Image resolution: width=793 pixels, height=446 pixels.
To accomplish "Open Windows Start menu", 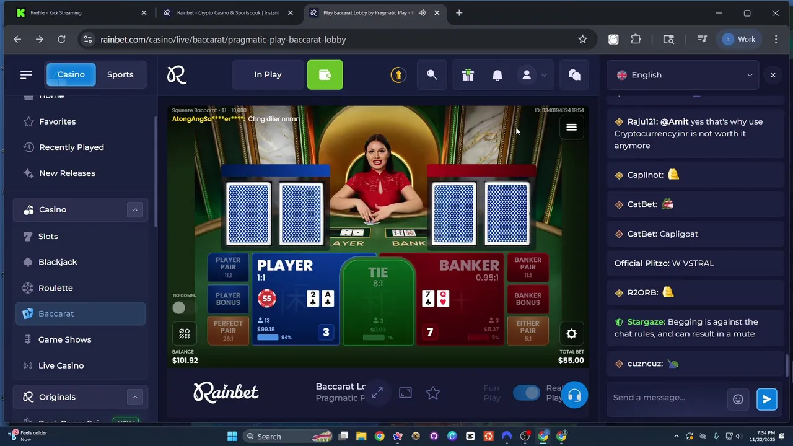I will (x=232, y=437).
